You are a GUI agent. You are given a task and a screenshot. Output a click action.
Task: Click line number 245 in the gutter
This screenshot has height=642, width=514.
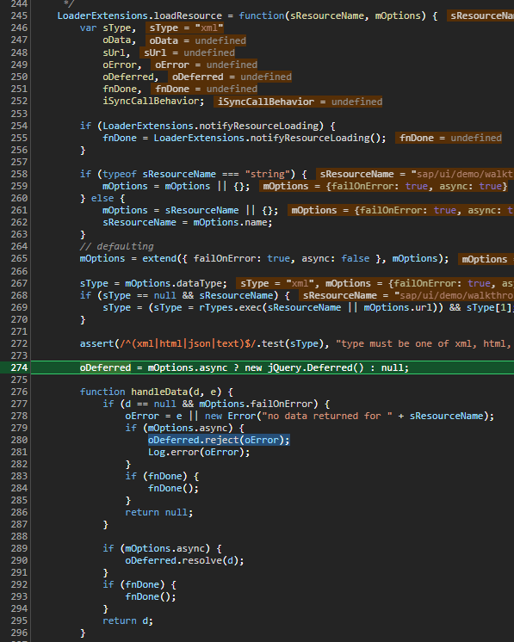19,15
